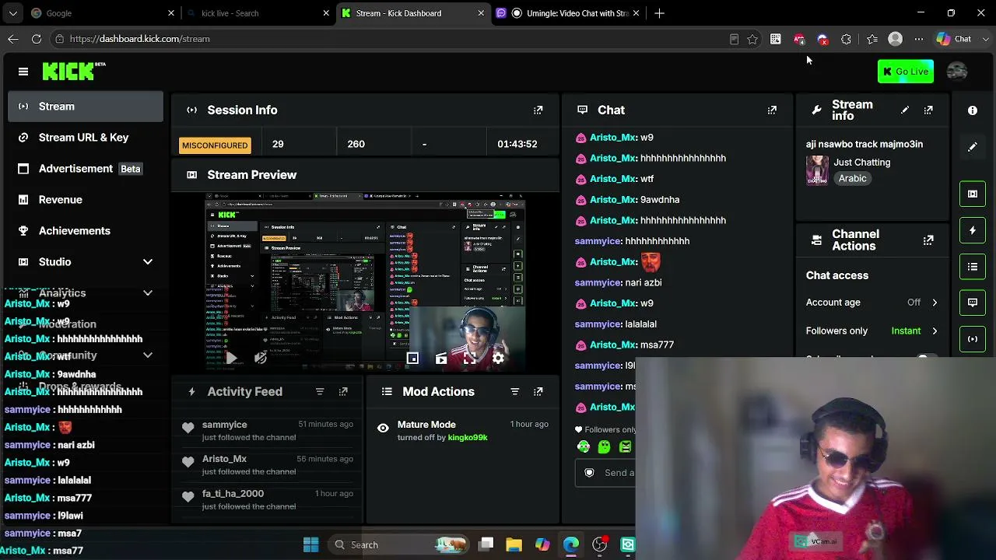Make the stream preview fullscreen
The width and height of the screenshot is (996, 560).
click(470, 359)
